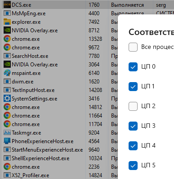Click NVIDIA Overlay.exe icon with PID 3064

[7, 65]
